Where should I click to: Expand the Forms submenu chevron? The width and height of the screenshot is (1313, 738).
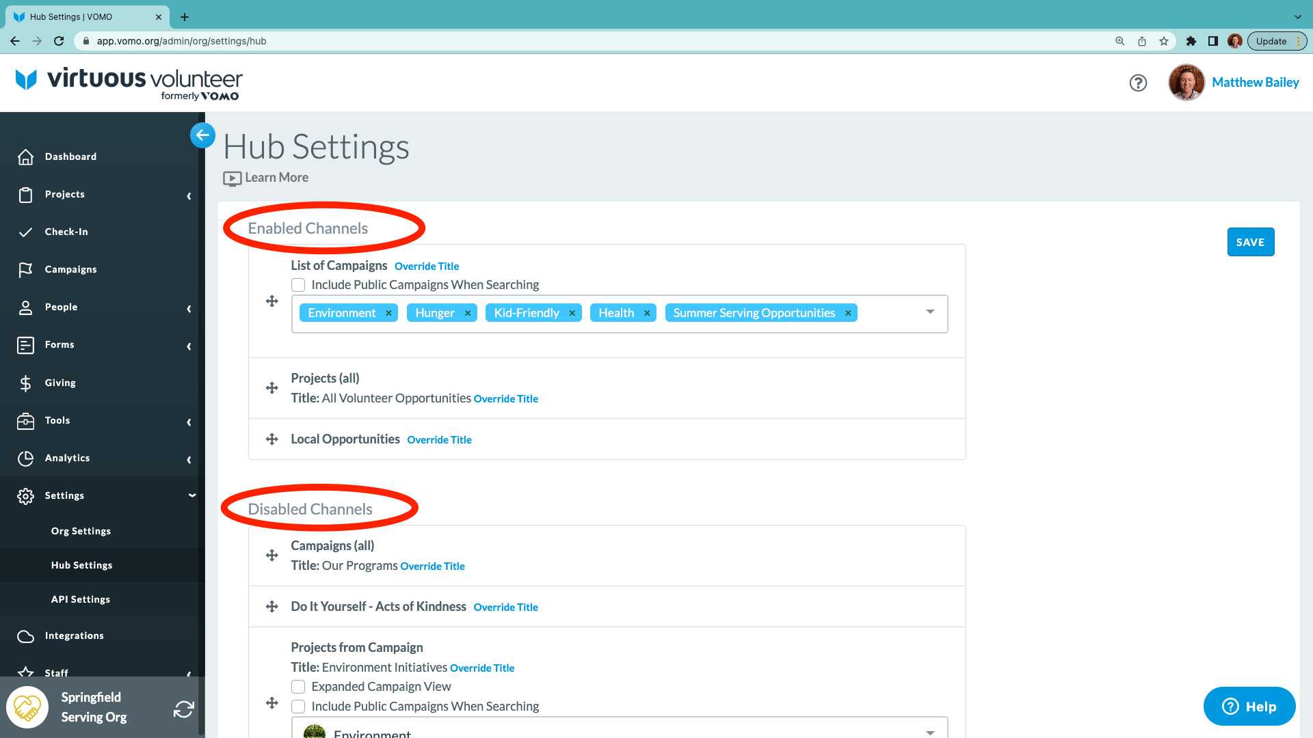pyautogui.click(x=189, y=346)
